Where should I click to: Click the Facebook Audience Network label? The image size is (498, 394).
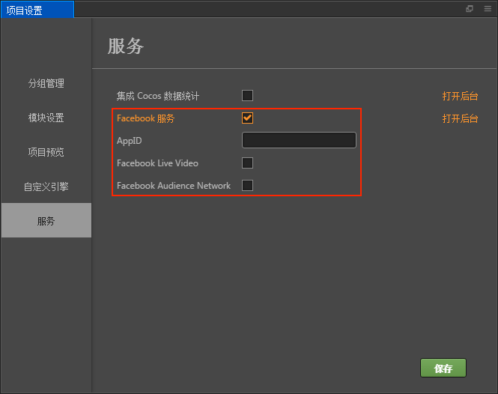[x=174, y=186]
